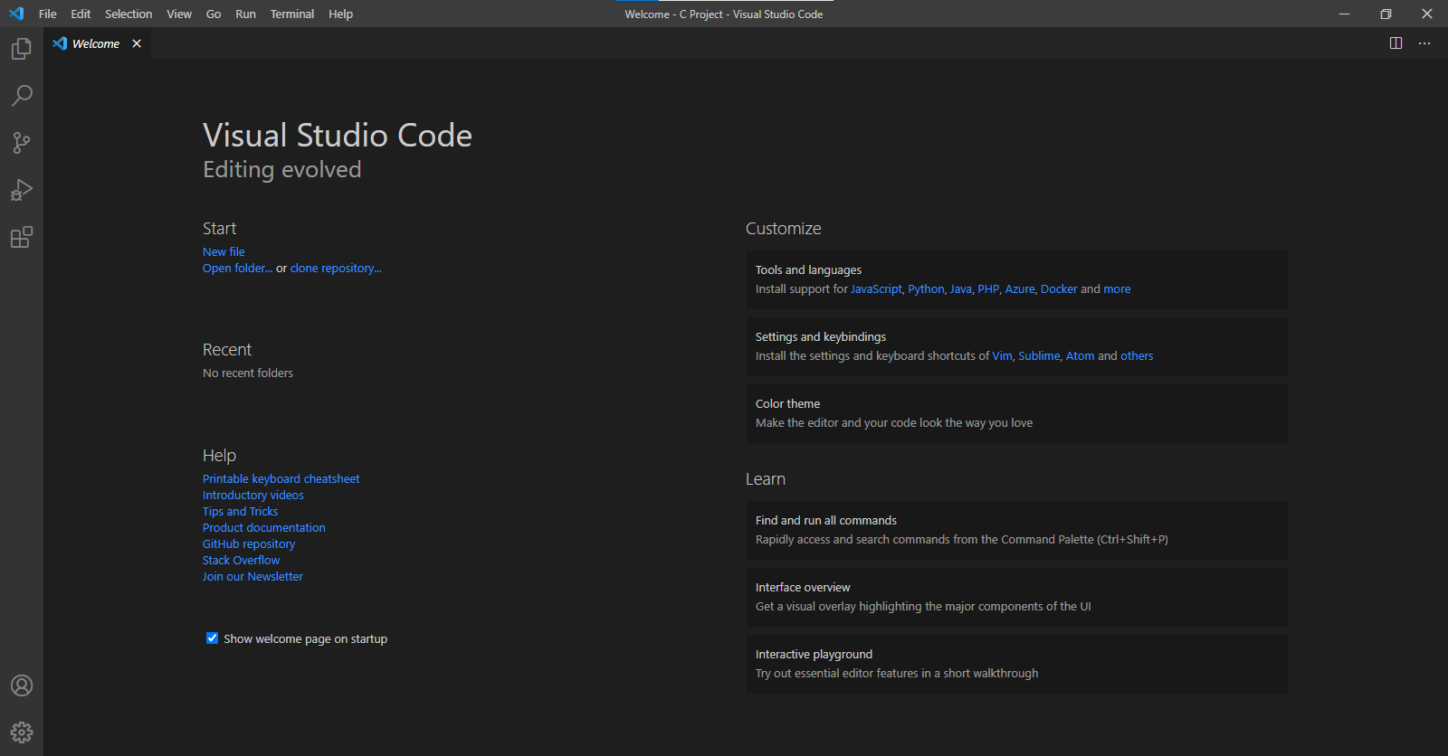Viewport: 1448px width, 756px height.
Task: Open the Interface overview card
Action: pyautogui.click(x=1016, y=597)
